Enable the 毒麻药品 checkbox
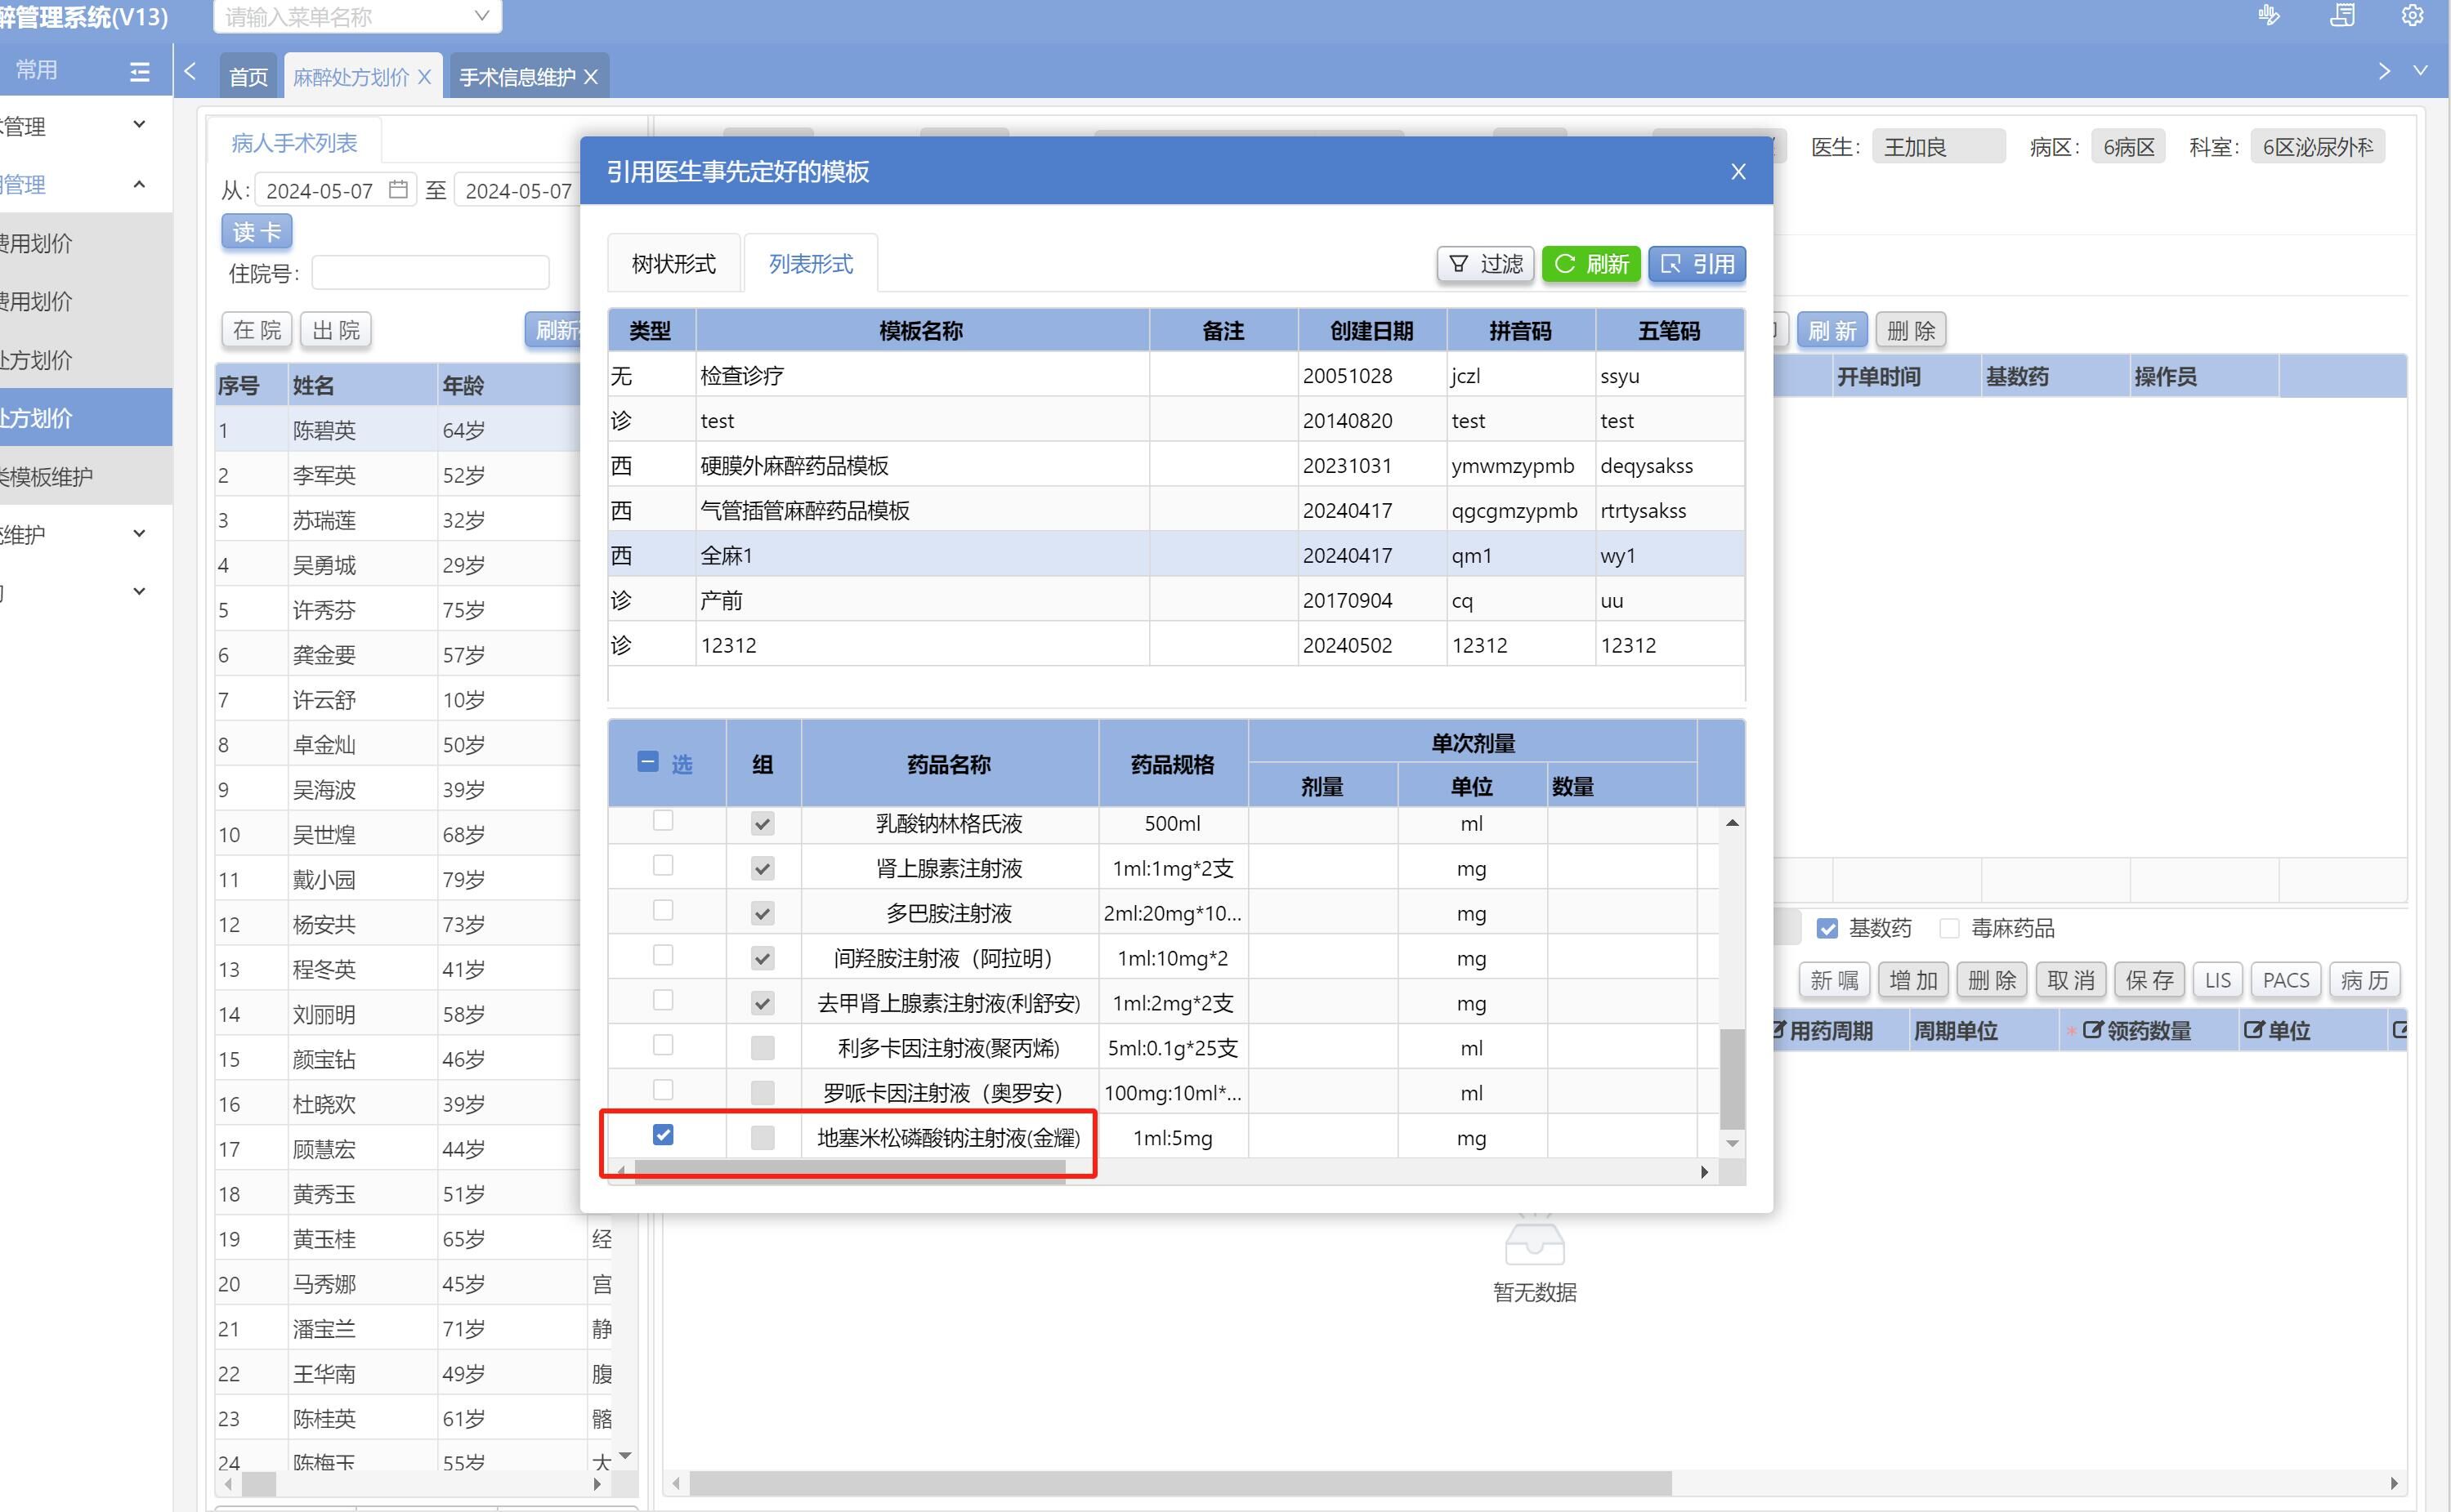The width and height of the screenshot is (2451, 1512). pyautogui.click(x=1949, y=928)
